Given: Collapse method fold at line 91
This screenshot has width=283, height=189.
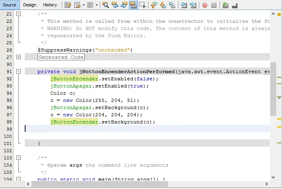Looking at the screenshot, I should pyautogui.click(x=18, y=72).
